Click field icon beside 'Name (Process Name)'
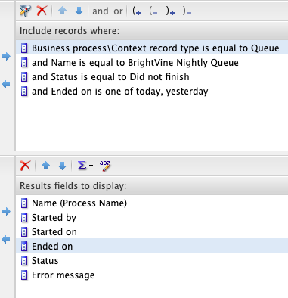The width and height of the screenshot is (288, 298). pos(24,203)
